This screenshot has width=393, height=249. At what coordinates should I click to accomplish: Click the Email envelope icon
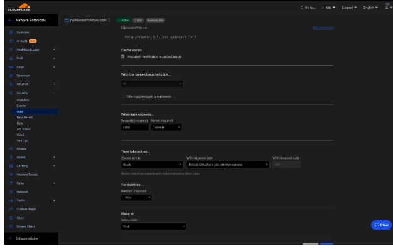coord(11,67)
